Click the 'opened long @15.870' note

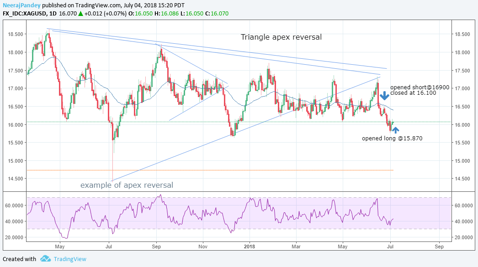click(392, 139)
